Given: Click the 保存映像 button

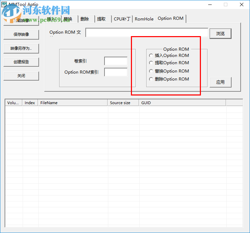Looking at the screenshot, I should [21, 34].
